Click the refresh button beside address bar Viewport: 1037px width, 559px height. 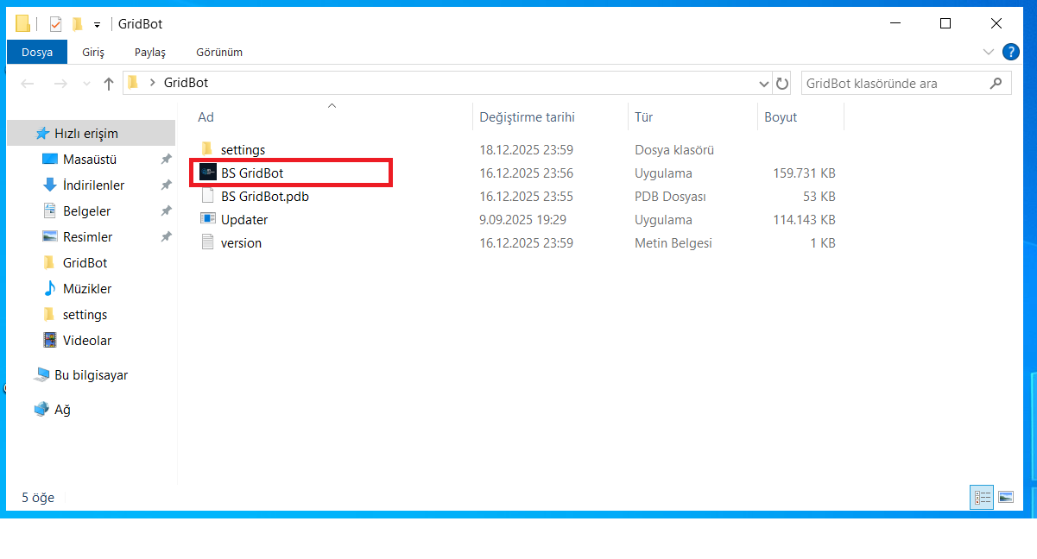(x=782, y=84)
